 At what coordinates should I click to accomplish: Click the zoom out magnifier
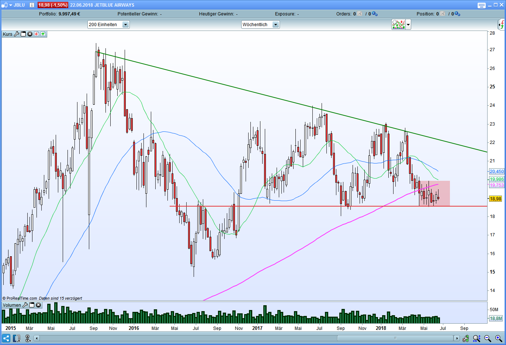[x=488, y=338]
